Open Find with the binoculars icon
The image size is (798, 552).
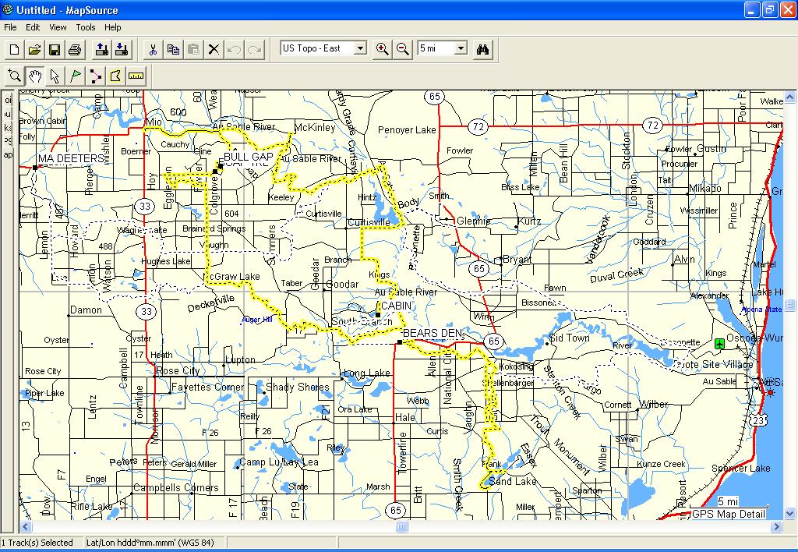tap(483, 49)
